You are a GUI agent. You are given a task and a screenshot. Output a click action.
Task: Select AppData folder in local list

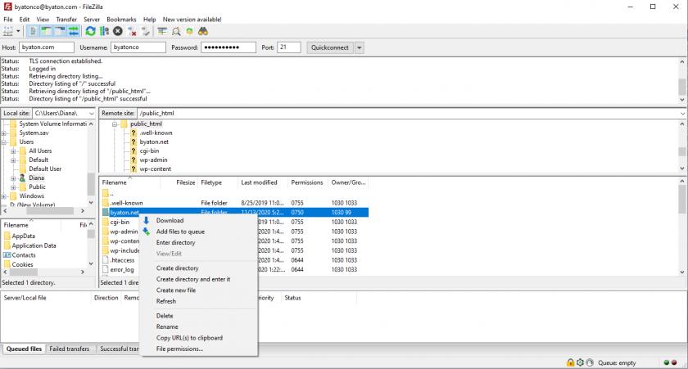[x=23, y=236]
